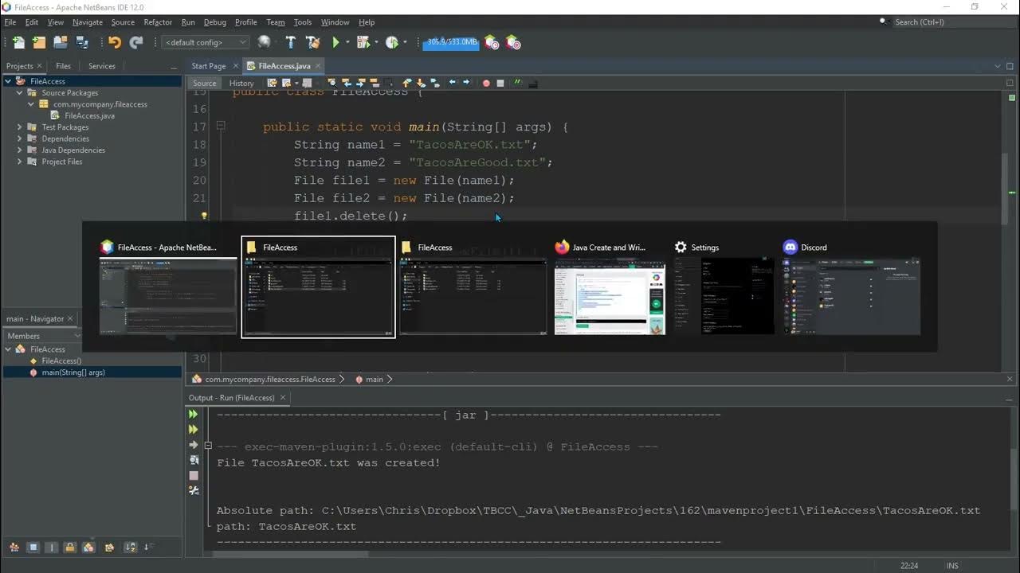1020x573 pixels.
Task: Build the project with the hammer icon
Action: pyautogui.click(x=290, y=42)
